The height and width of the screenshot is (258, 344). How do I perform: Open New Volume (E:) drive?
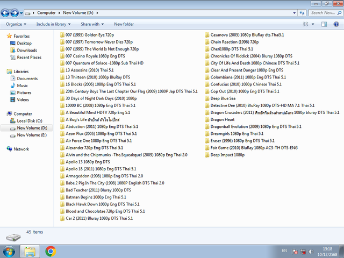click(x=32, y=135)
